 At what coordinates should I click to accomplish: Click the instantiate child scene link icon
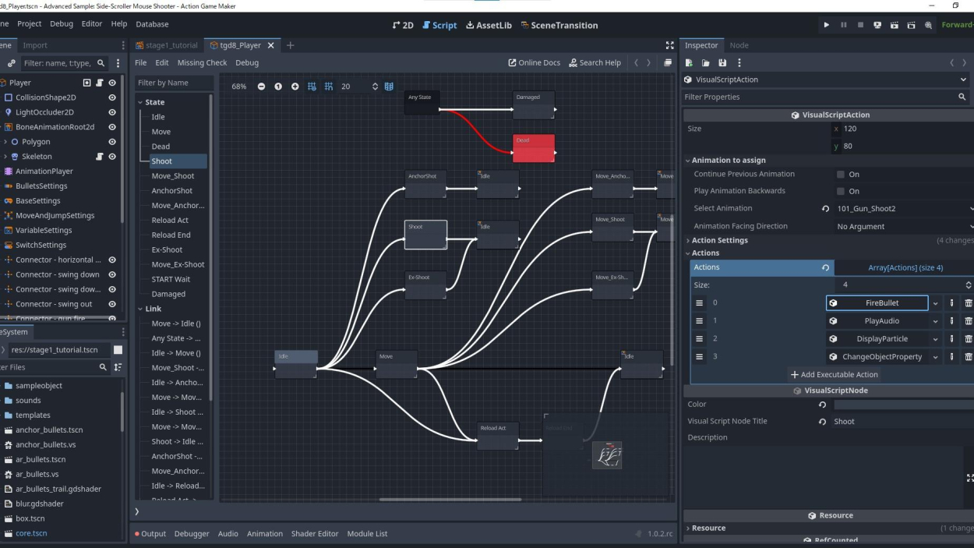pos(11,63)
